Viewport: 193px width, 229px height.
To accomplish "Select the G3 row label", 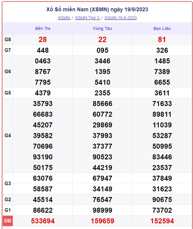I will (8, 183).
